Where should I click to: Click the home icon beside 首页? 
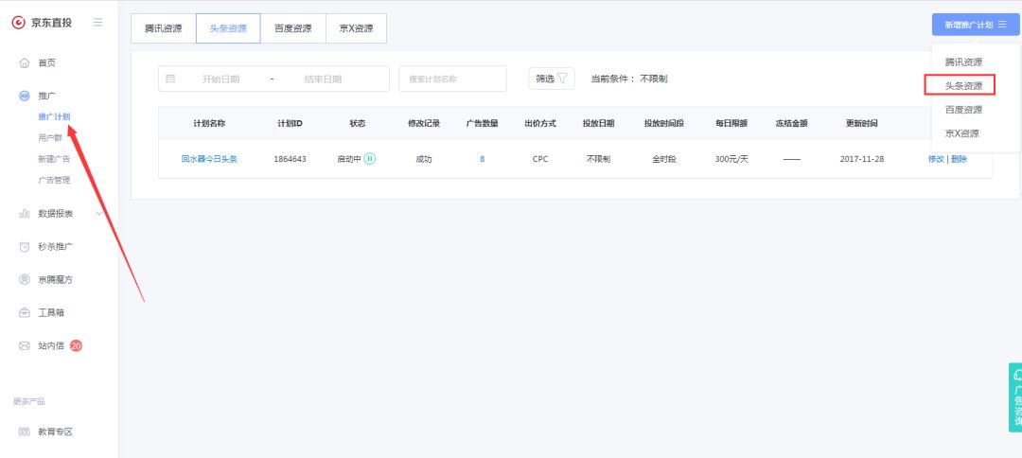point(24,63)
